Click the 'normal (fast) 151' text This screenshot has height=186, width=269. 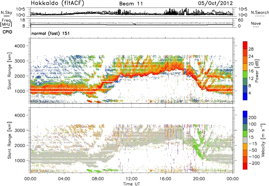click(51, 33)
